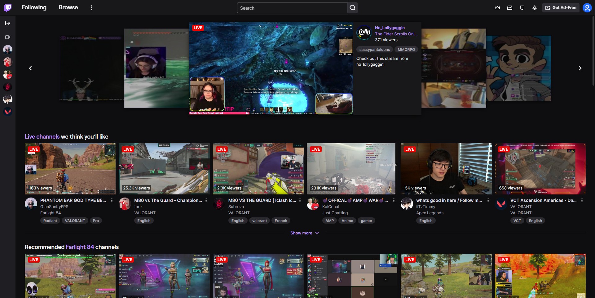The width and height of the screenshot is (595, 298).
Task: Open the Whispers chat icon
Action: point(522,8)
